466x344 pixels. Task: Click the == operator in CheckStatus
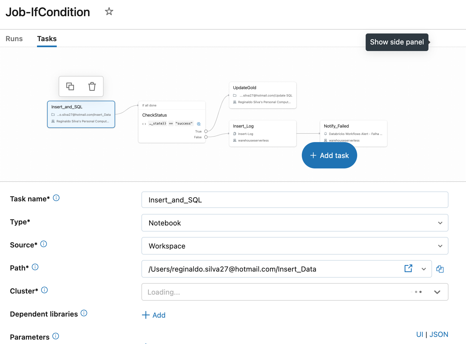[171, 123]
